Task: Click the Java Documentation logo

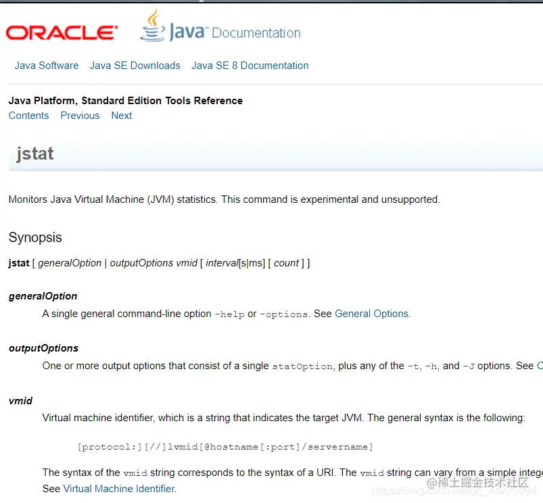Action: [220, 26]
